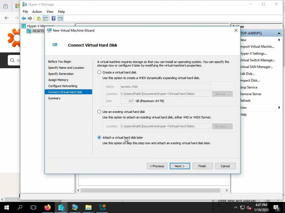Image resolution: width=285 pixels, height=213 pixels.
Task: Launch Firefox from the taskbar
Action: (x=48, y=207)
